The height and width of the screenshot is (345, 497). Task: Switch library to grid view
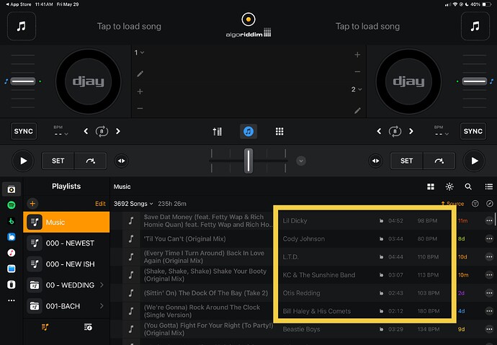[431, 187]
